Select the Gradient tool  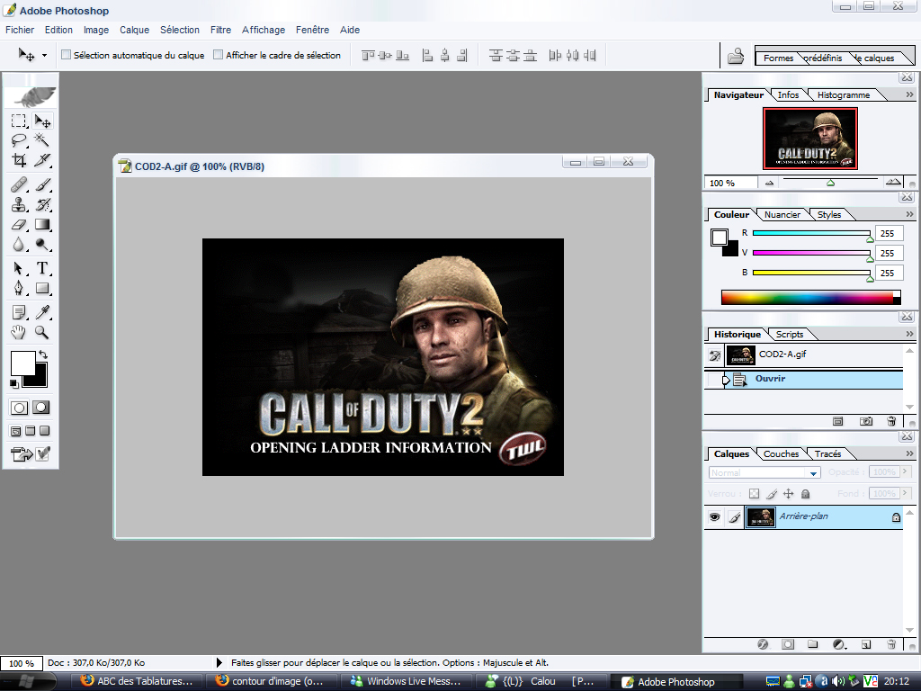click(42, 224)
